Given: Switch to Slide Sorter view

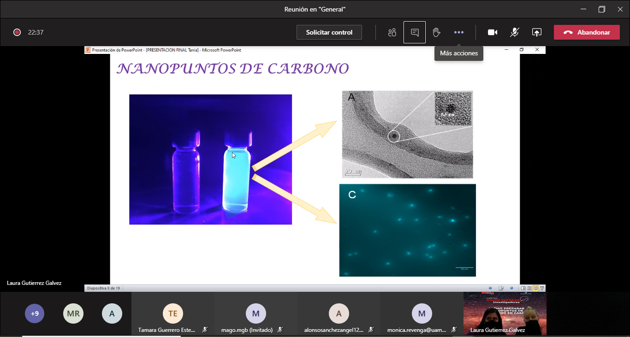Looking at the screenshot, I should coord(530,288).
